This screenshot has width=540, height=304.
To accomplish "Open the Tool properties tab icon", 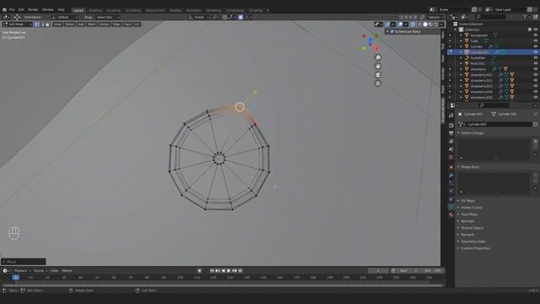I will click(x=451, y=116).
